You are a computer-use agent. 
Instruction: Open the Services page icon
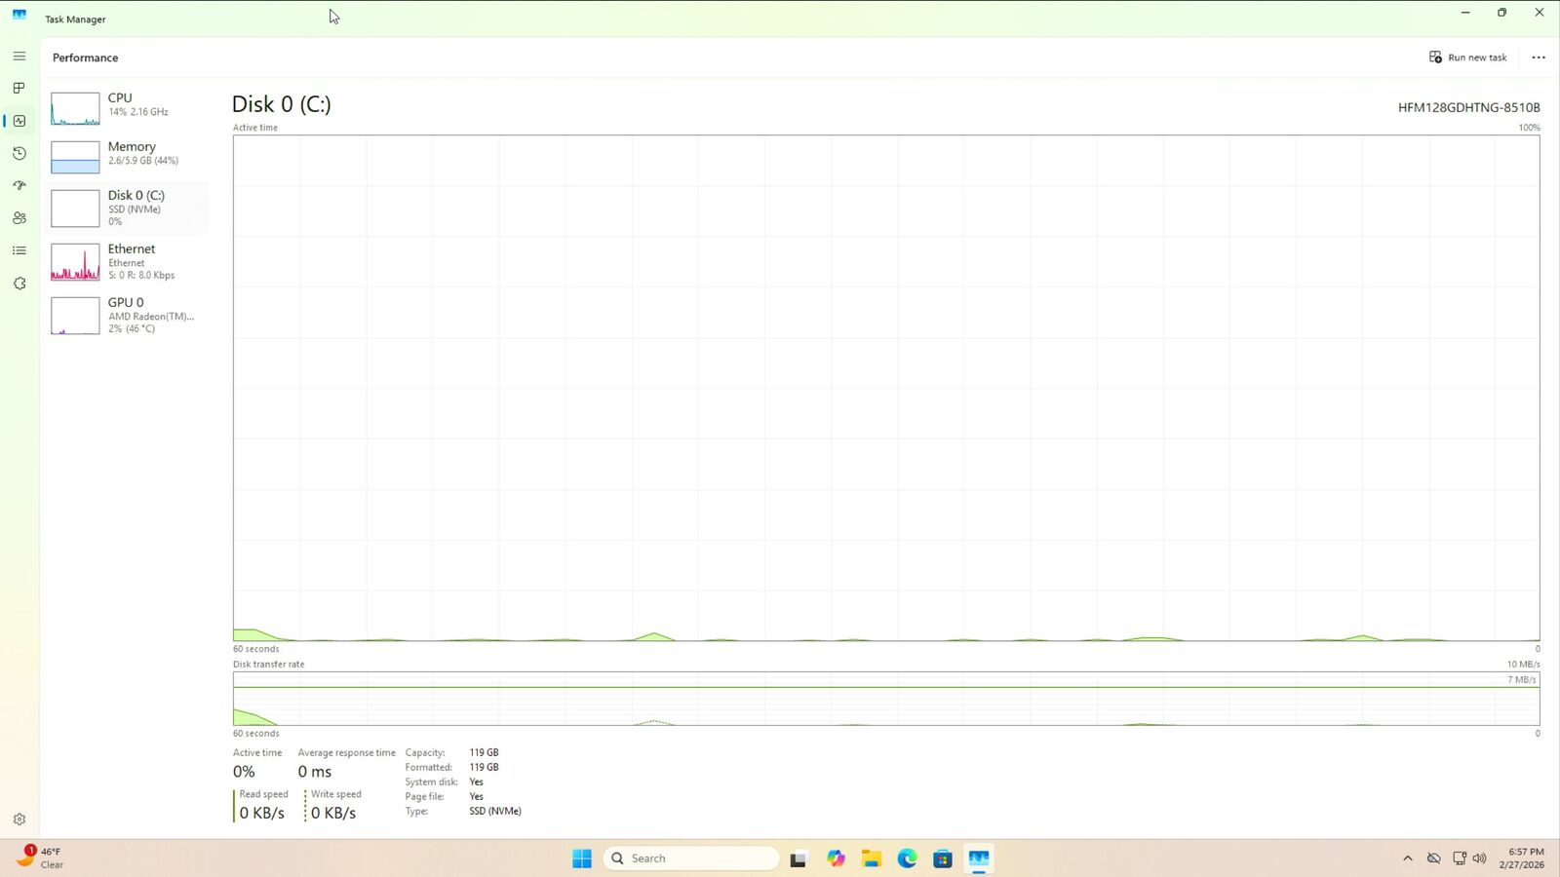(19, 284)
